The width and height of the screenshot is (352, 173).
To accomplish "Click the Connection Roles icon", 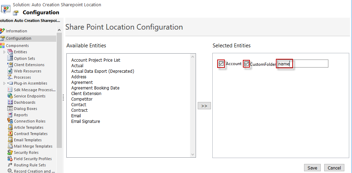I will (10, 121).
